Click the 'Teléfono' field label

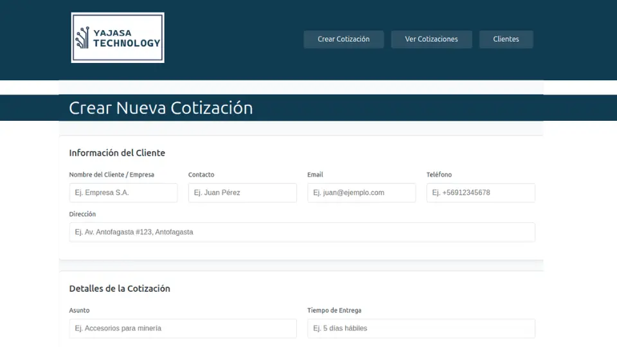(x=439, y=175)
